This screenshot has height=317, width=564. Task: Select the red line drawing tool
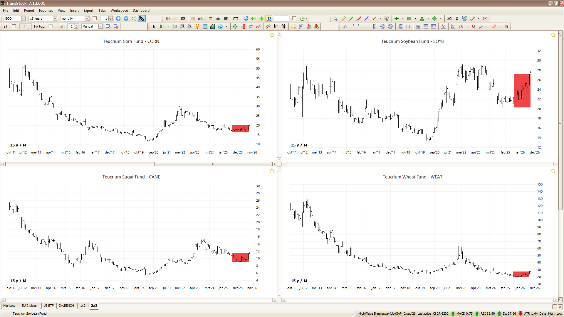click(x=359, y=18)
